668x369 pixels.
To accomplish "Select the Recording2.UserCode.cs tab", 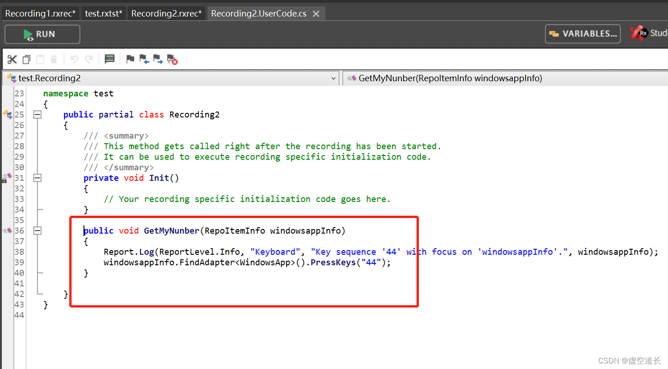I will coord(259,13).
